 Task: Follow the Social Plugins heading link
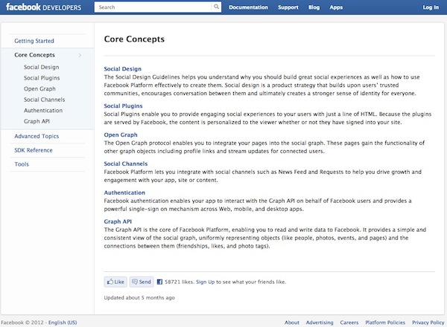123,106
